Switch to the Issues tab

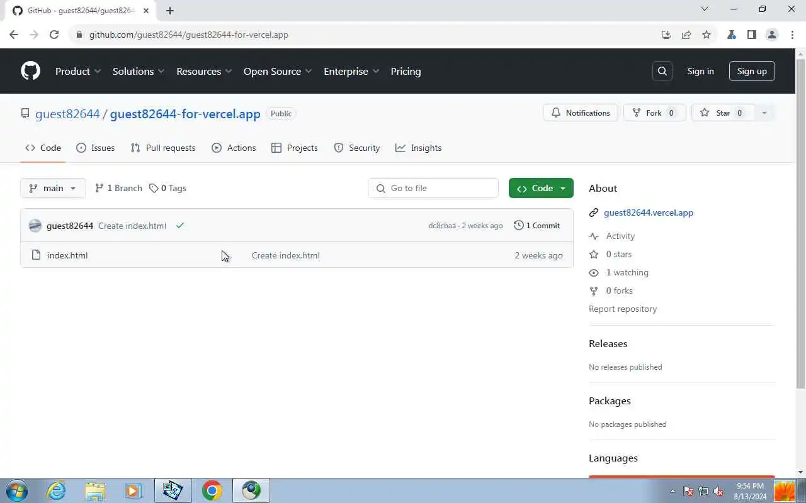click(95, 148)
